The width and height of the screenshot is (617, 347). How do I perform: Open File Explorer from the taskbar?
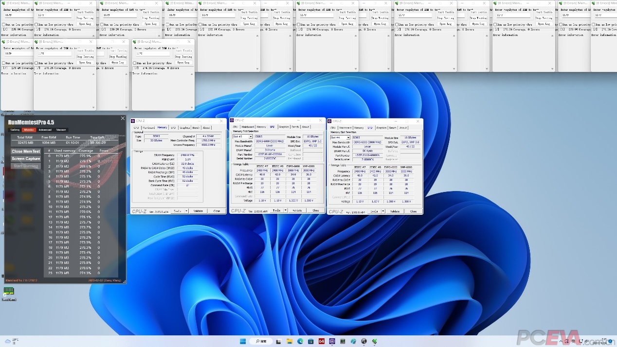[290, 341]
